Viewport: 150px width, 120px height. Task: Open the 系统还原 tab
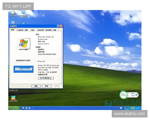tap(40, 30)
